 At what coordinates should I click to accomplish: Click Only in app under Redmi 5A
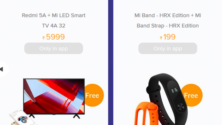tap(54, 48)
